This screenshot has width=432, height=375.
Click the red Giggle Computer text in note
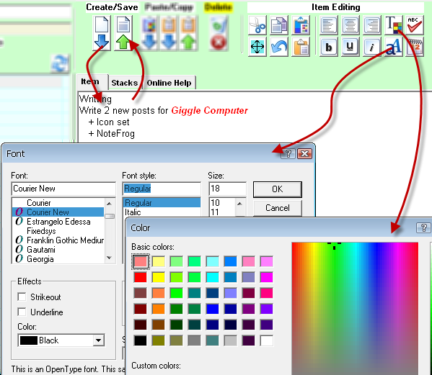tap(209, 111)
